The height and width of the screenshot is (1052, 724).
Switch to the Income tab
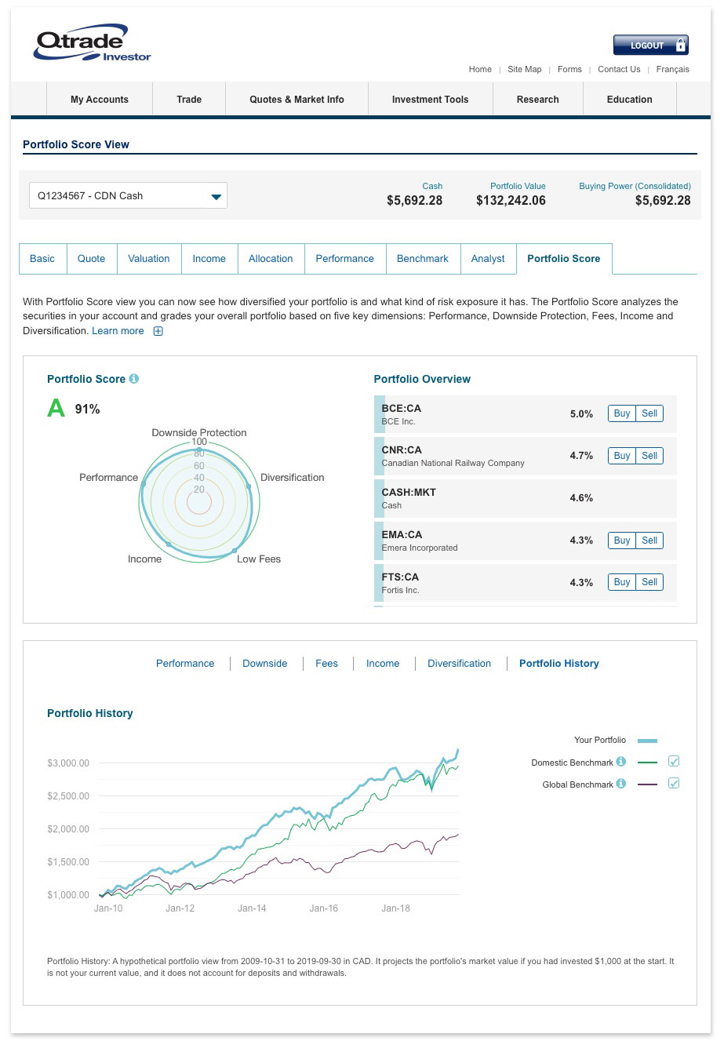click(x=209, y=259)
